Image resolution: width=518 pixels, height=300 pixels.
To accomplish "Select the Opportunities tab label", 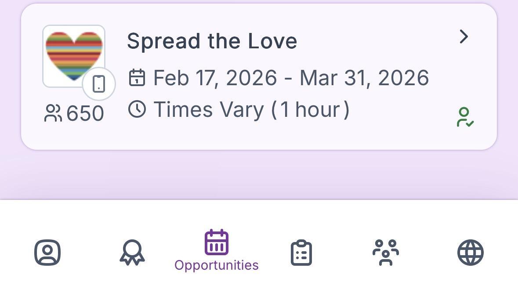I will click(x=217, y=265).
